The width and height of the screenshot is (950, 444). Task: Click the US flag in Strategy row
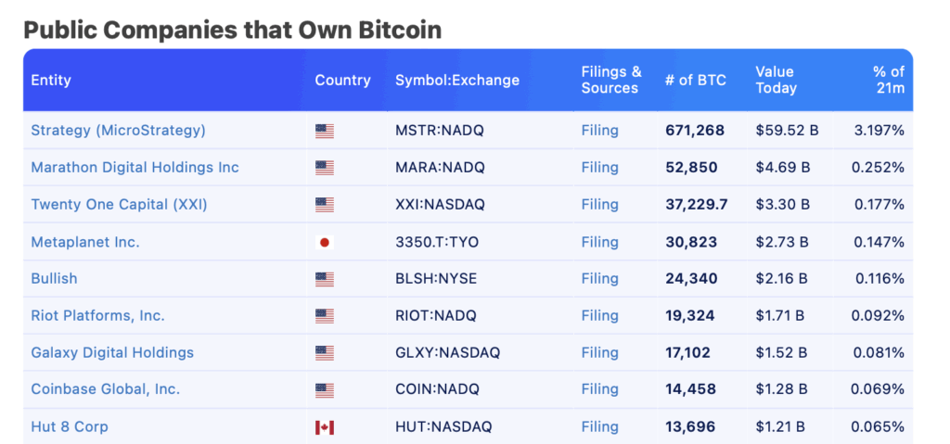click(324, 131)
